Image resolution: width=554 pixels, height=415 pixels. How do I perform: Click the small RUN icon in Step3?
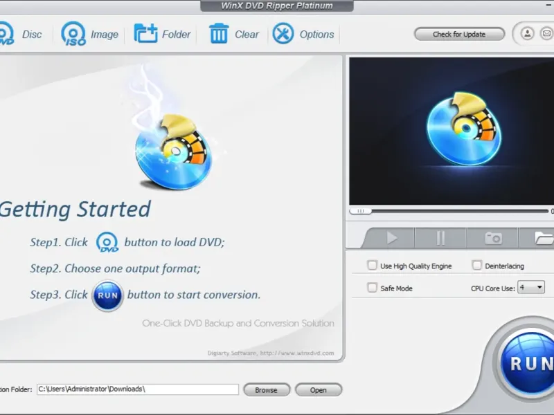tap(107, 295)
